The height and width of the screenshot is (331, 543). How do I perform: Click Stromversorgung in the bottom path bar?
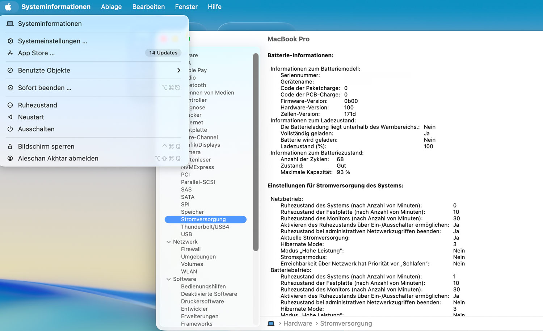[346, 323]
